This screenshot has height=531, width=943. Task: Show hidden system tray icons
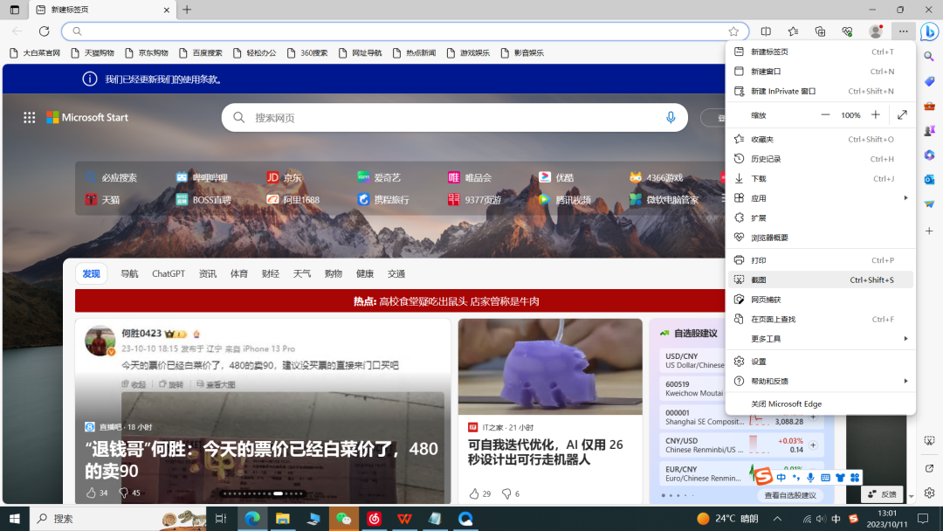[x=777, y=519]
